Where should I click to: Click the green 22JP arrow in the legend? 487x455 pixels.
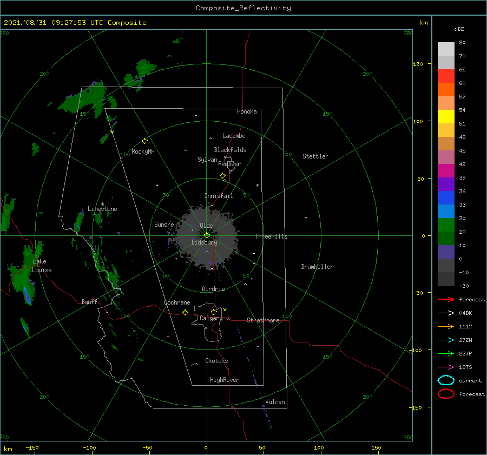coord(446,353)
